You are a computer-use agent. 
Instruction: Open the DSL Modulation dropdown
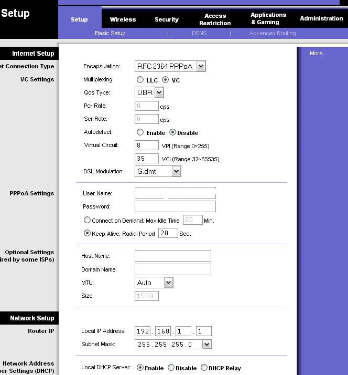click(x=158, y=171)
